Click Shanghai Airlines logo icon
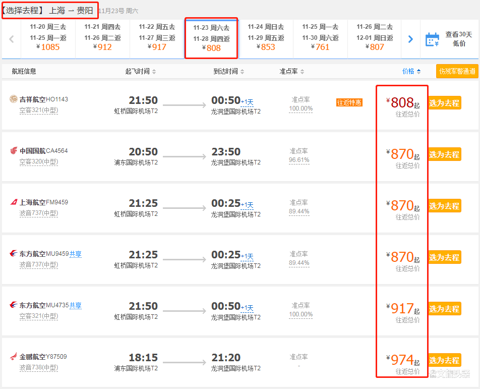Screen dimensions: 480x389 [x=14, y=202]
